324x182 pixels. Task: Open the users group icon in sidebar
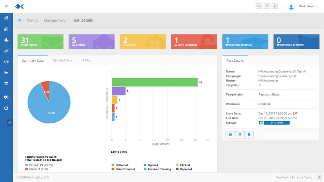point(6,40)
